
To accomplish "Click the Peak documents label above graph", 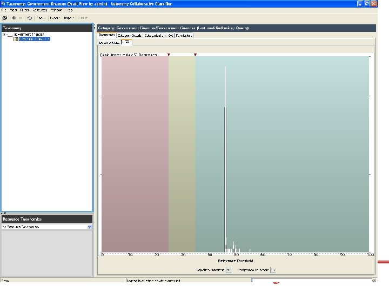I will [x=129, y=55].
